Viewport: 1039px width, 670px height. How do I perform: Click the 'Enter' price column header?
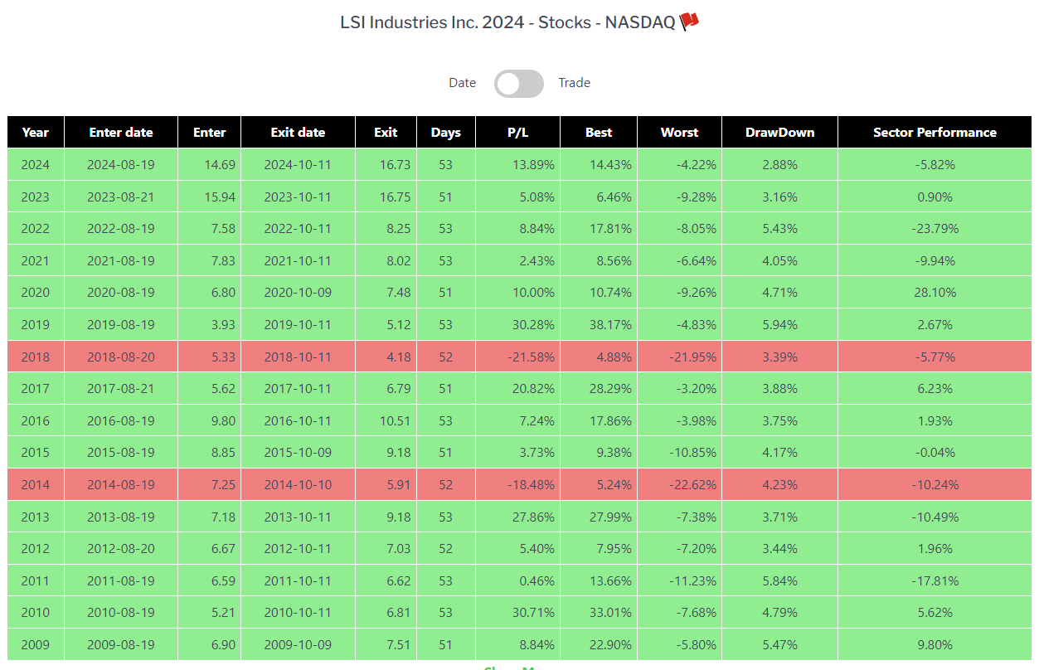[210, 133]
